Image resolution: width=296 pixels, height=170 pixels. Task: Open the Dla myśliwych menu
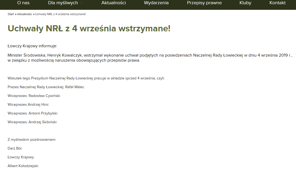(63, 3)
